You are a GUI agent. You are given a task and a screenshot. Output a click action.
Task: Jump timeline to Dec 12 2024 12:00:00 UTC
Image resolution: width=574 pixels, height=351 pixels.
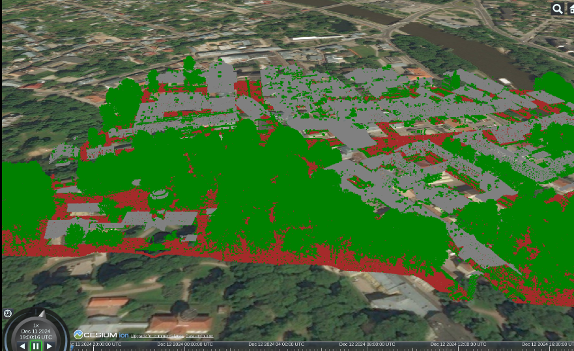pos(458,344)
